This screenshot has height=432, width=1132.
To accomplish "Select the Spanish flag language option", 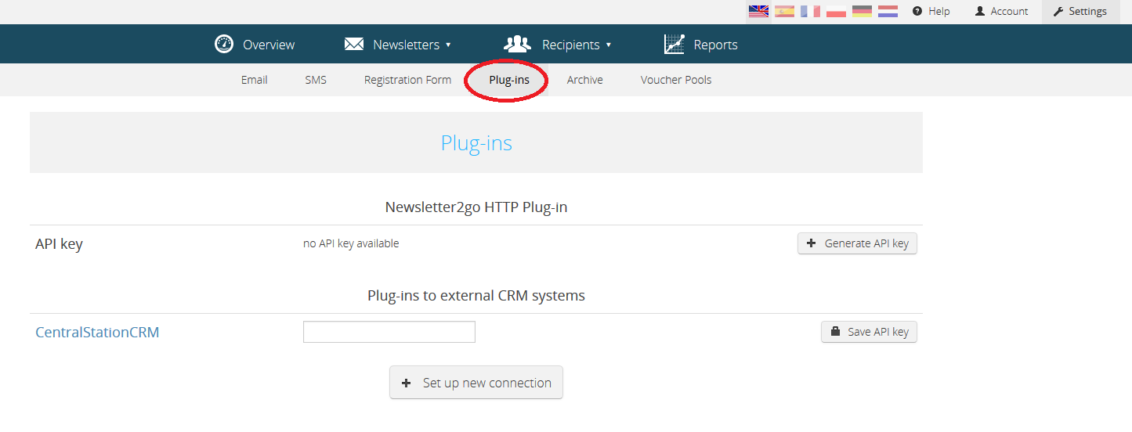I will [784, 11].
